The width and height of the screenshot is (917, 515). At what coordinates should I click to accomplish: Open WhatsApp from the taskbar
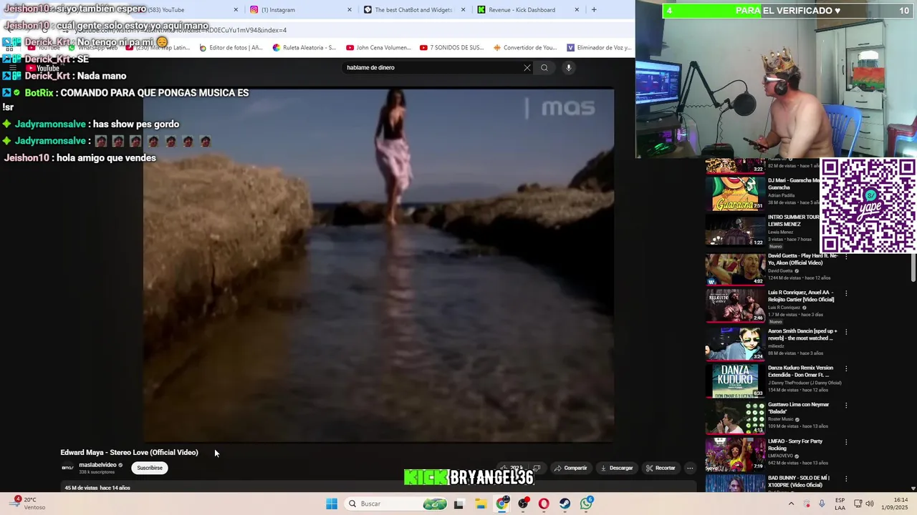(x=587, y=504)
